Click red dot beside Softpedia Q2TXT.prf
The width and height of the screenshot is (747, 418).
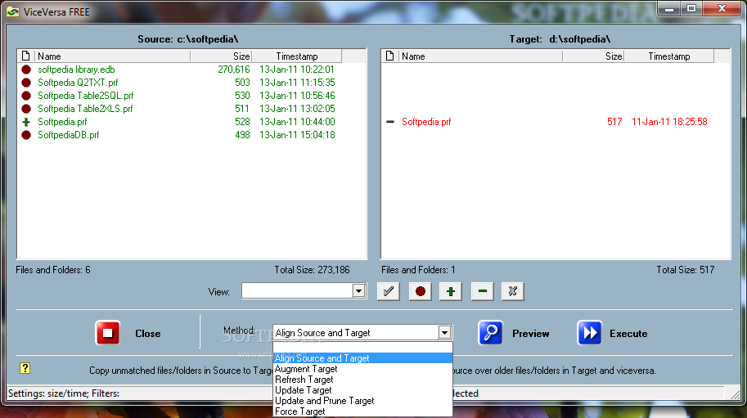[26, 83]
